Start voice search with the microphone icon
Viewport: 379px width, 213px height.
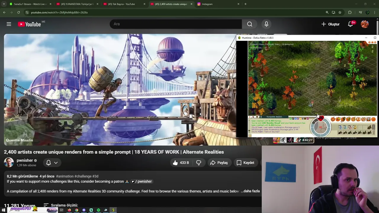tap(266, 24)
